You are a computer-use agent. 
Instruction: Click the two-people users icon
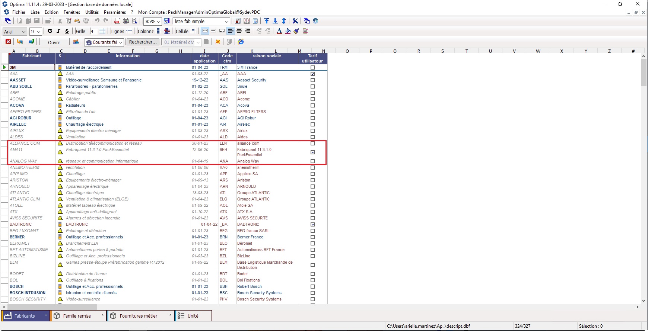tap(76, 42)
